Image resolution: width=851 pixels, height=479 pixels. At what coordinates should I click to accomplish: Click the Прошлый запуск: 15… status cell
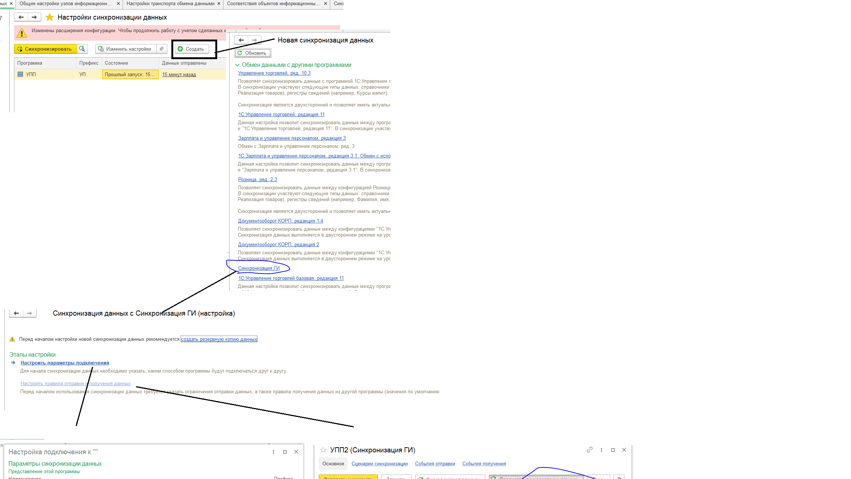(130, 74)
